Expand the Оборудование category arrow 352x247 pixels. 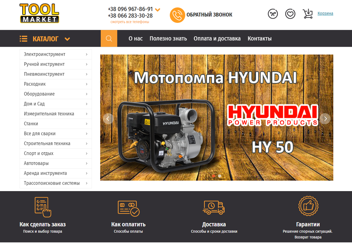86,94
